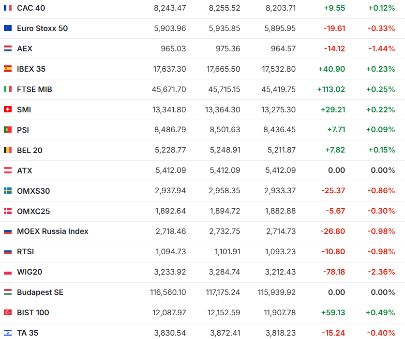
Task: Click the Israel flag icon beside TA 35
Action: click(8, 333)
